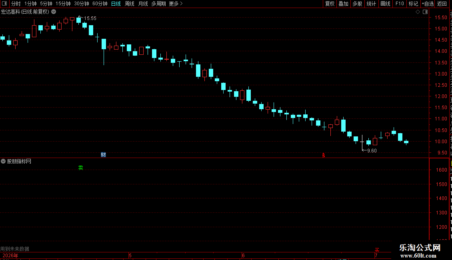Click month 5 on the timeline
Viewport: 452px width, 260px height.
pyautogui.click(x=130, y=256)
